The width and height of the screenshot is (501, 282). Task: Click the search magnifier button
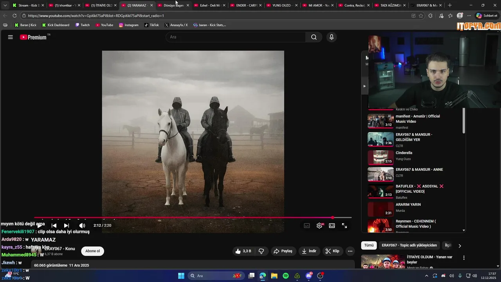pyautogui.click(x=314, y=37)
